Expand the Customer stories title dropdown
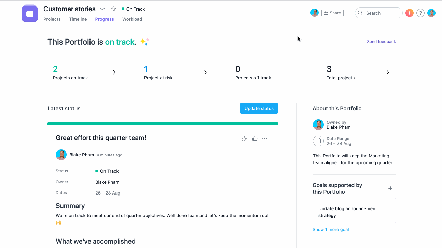This screenshot has width=442, height=248. [x=102, y=9]
